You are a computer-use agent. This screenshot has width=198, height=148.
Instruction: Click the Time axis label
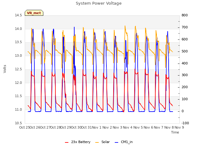175,132
